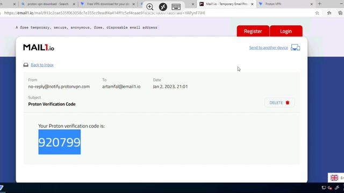The width and height of the screenshot is (344, 193).
Task: Click the display tray icon in taskbar
Action: [324, 188]
